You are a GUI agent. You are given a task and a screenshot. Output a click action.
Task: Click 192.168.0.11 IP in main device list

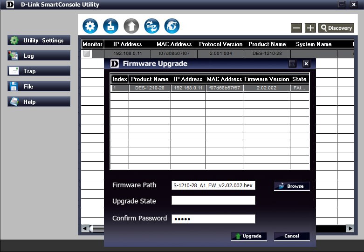point(127,54)
